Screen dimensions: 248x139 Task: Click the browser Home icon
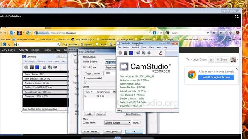(x=214, y=33)
